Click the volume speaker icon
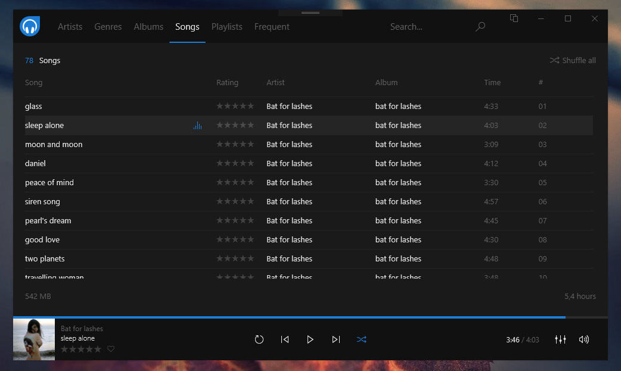The image size is (621, 371). click(x=583, y=339)
